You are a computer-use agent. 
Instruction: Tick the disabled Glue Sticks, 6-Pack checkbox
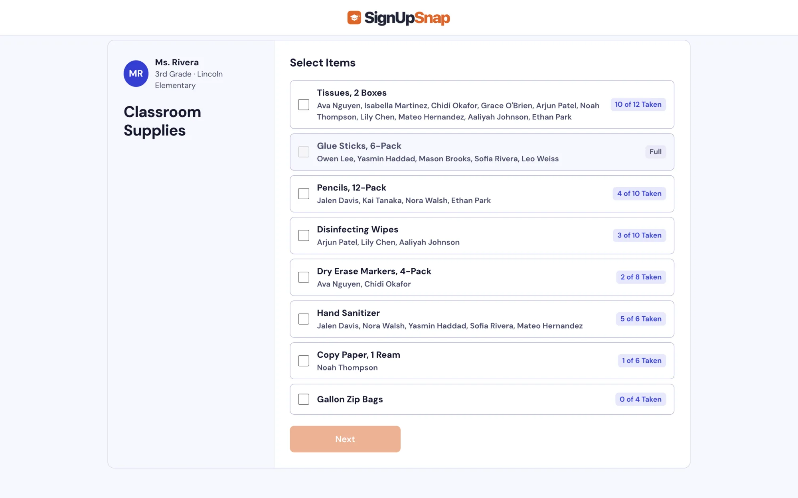point(304,152)
